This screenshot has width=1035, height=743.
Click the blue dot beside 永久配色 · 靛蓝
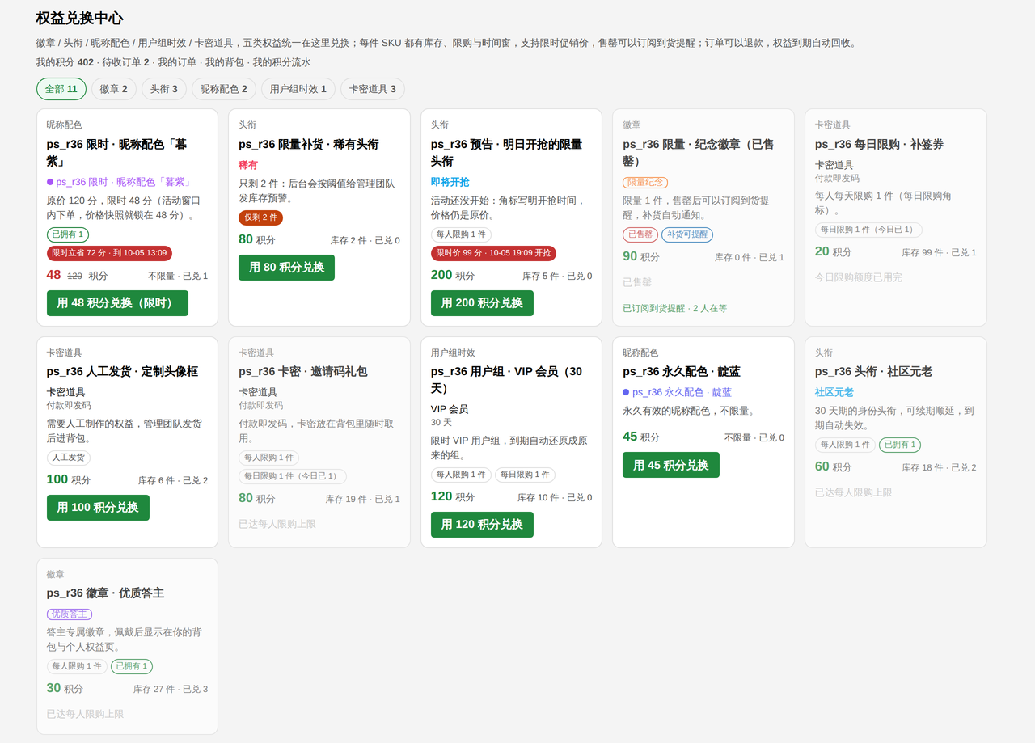coord(626,392)
